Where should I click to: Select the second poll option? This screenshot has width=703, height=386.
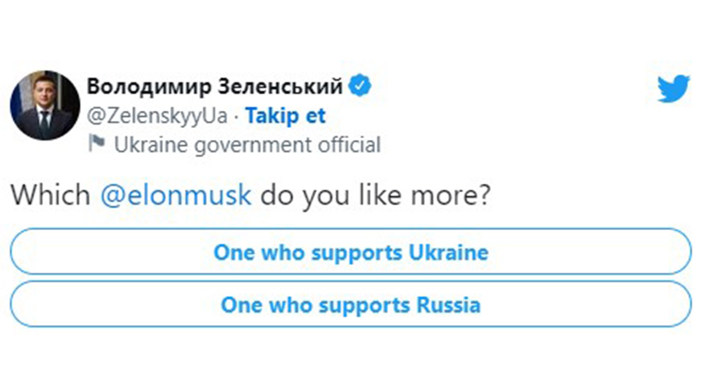[x=351, y=304]
